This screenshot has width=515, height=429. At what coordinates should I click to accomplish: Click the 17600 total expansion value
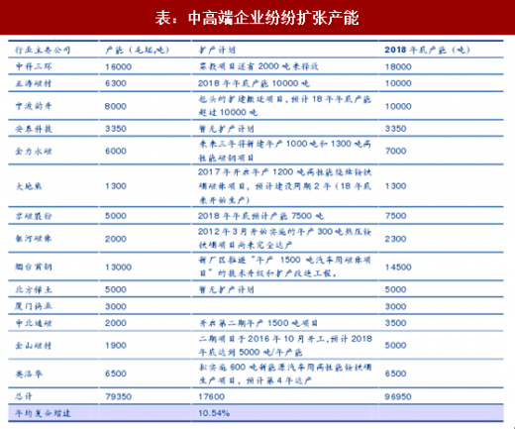212,396
